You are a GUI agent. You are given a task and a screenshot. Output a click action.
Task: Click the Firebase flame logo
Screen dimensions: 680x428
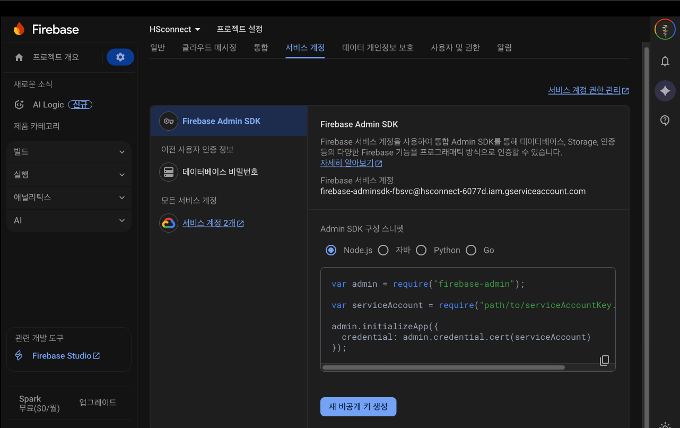pos(19,29)
